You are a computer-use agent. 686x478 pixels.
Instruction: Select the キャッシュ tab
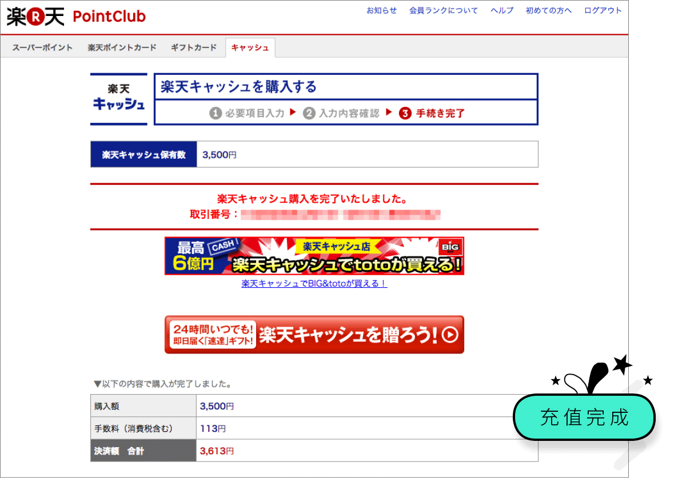pos(250,47)
